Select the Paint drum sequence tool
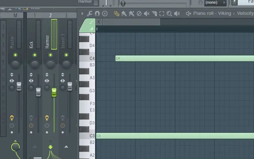Viewport: 254px width, 159px height. 131,14
